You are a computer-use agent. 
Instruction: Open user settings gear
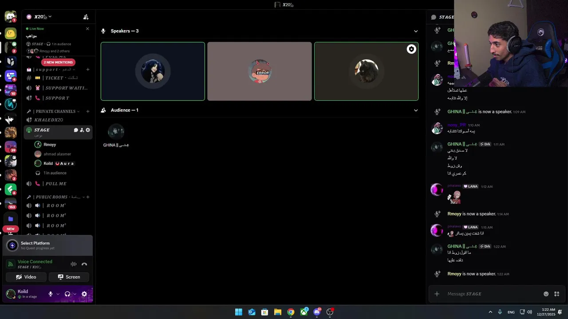tap(84, 294)
